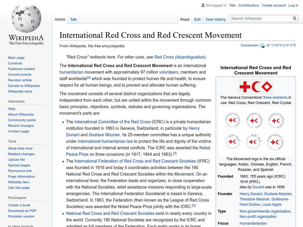
Task: Select the Read tab
Action: click(185, 19)
